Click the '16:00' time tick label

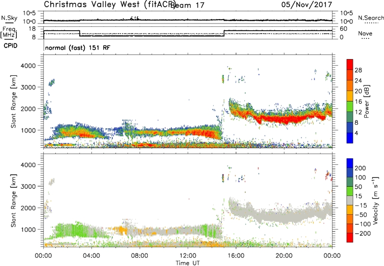(236, 256)
